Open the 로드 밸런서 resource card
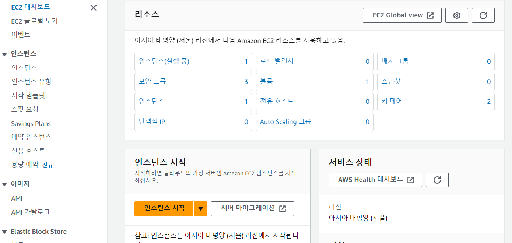Viewport: 512px width, 243px height. (x=315, y=62)
